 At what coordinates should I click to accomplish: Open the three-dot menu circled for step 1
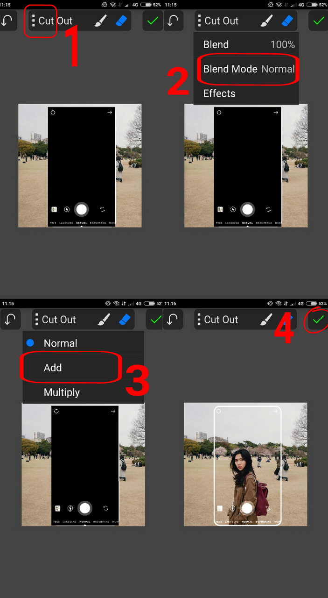[x=34, y=21]
